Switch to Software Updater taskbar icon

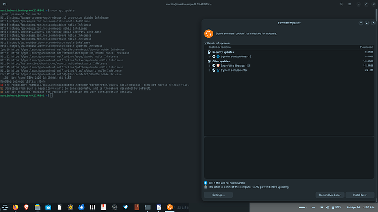(x=169, y=207)
